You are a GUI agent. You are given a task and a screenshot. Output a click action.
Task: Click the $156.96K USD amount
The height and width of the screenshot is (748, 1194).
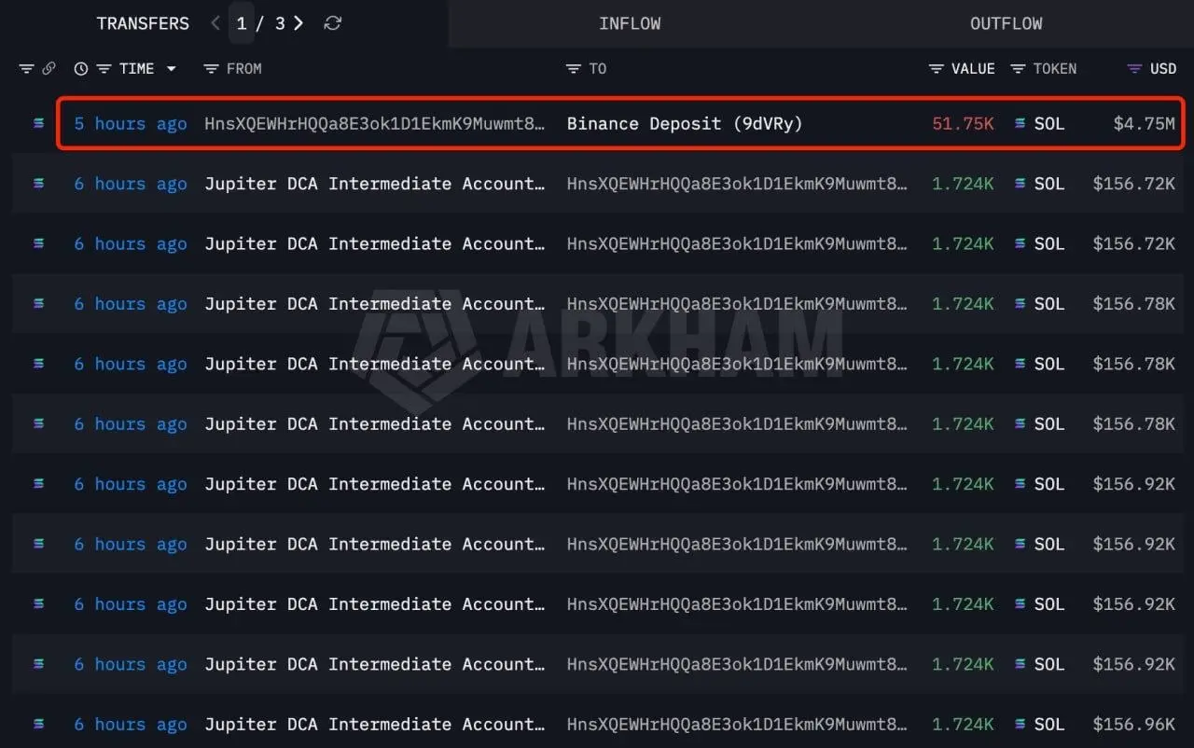tap(1133, 724)
